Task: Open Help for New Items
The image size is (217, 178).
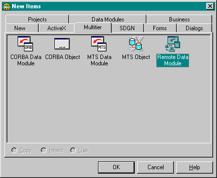Action: 194,167
